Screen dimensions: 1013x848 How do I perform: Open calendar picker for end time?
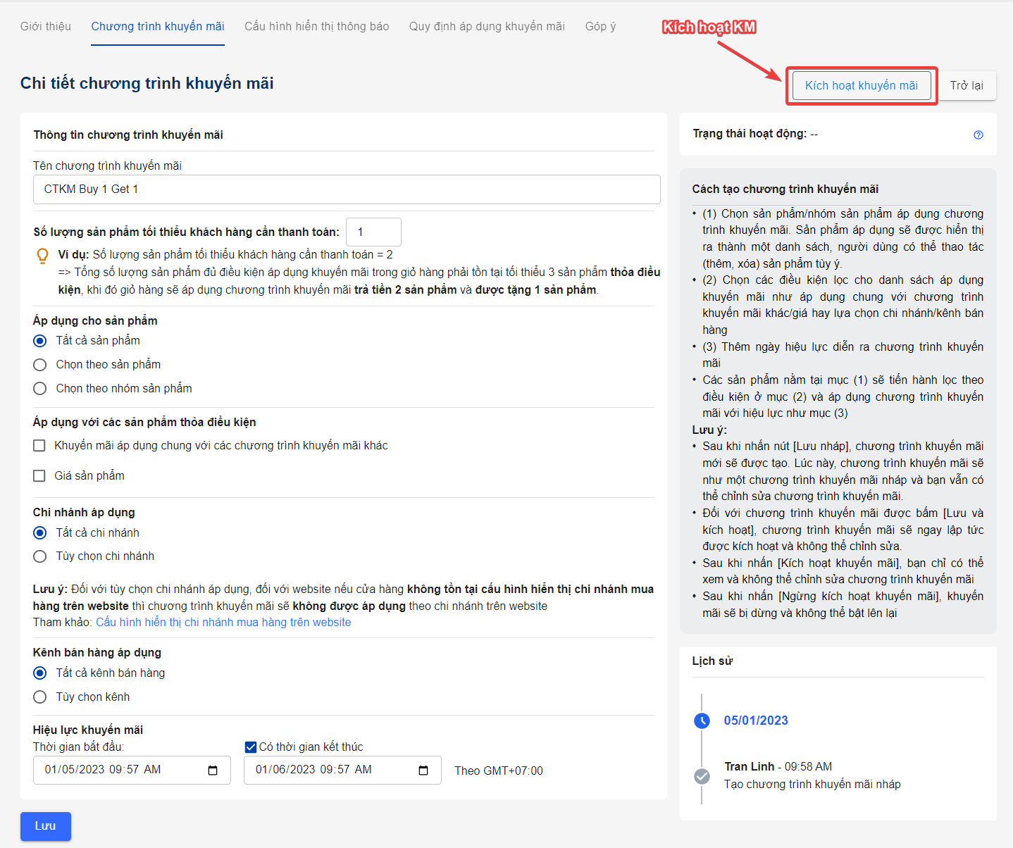tap(423, 771)
